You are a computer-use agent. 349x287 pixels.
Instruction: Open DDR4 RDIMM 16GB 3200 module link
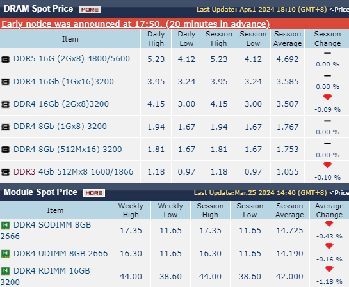click(x=45, y=277)
